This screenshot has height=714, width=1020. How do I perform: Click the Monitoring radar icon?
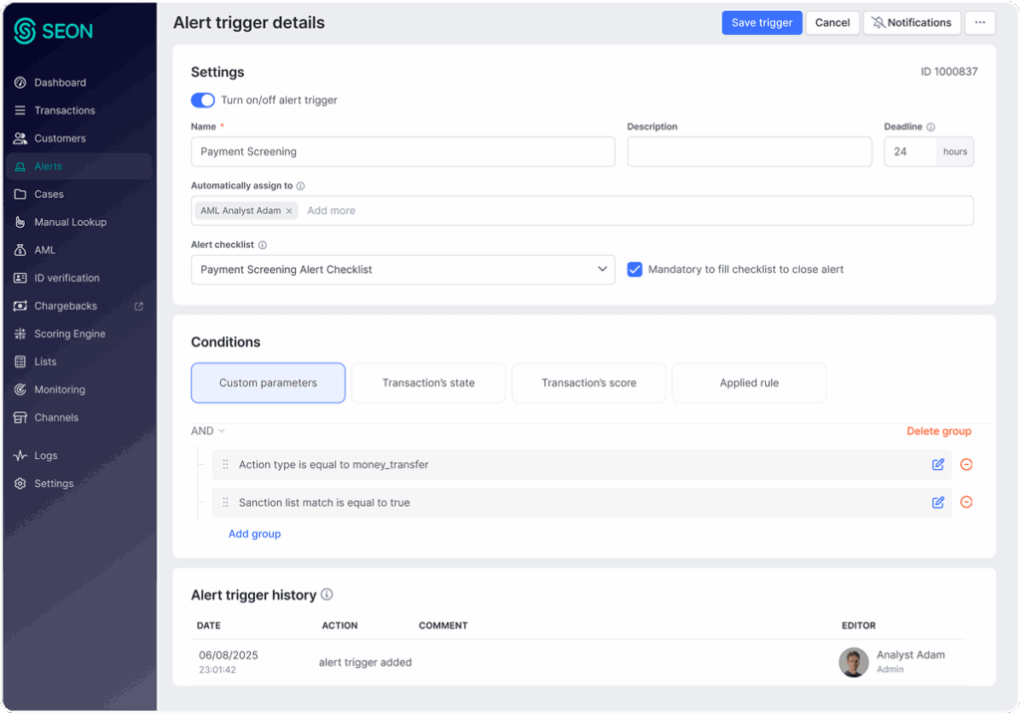tap(20, 390)
